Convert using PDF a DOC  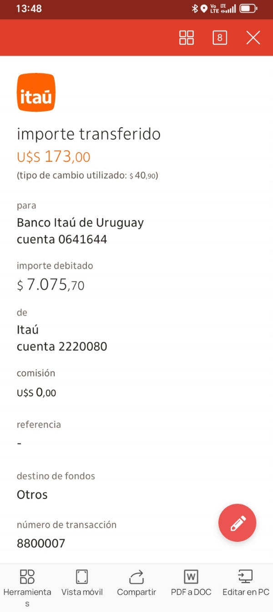tap(191, 583)
